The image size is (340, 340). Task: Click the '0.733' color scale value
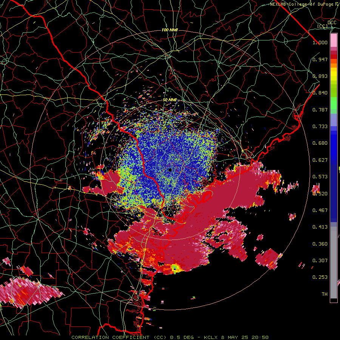coord(320,127)
